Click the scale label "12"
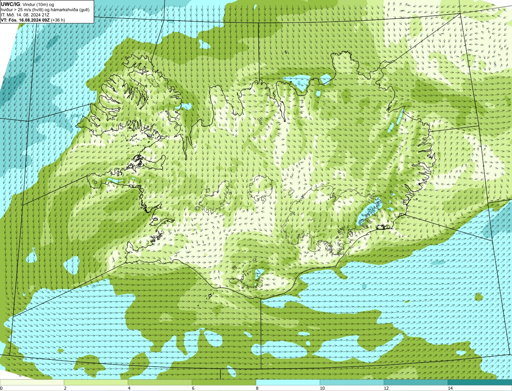Viewport: 512px width, 391px height. [386, 388]
